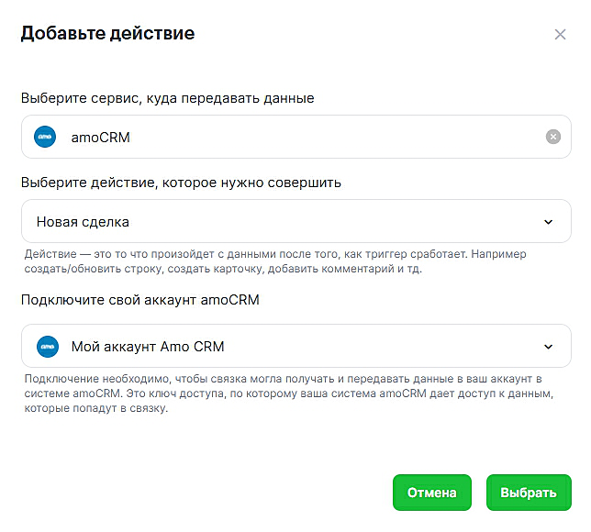Click the Добавьте действие title
Image resolution: width=591 pixels, height=532 pixels.
point(107,34)
